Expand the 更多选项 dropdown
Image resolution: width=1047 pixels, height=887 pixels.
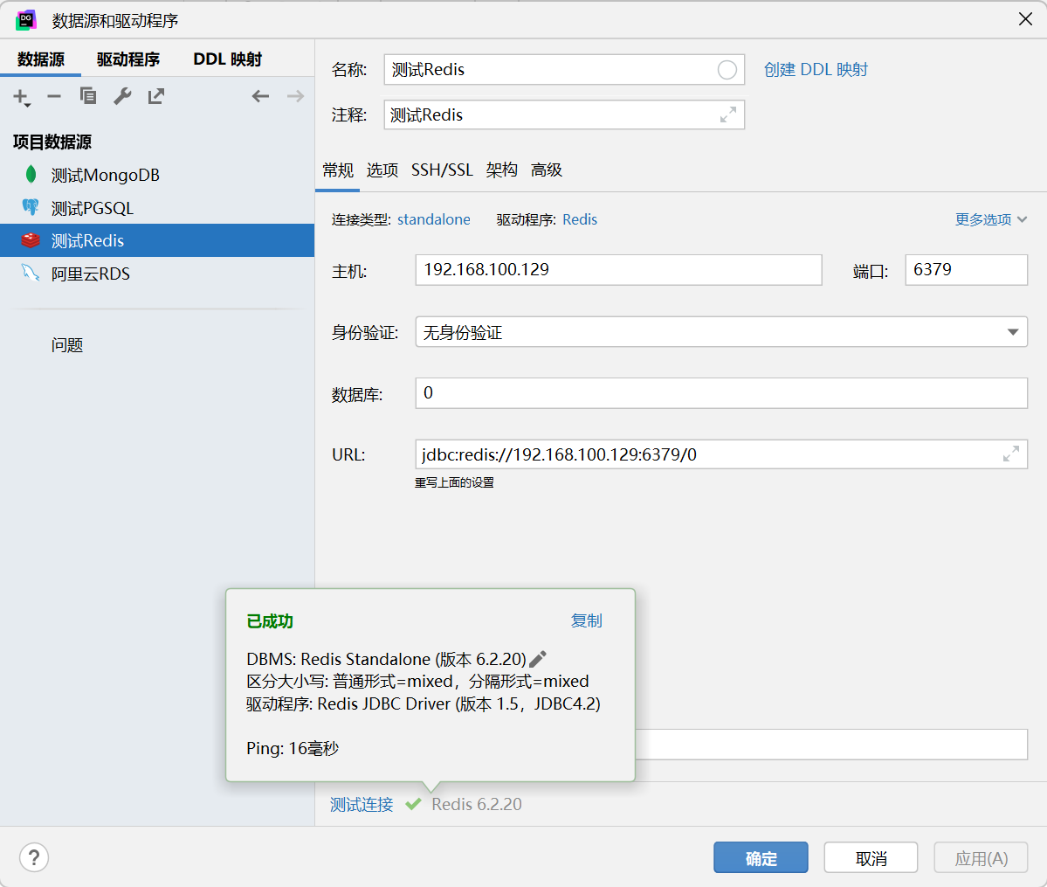(991, 219)
